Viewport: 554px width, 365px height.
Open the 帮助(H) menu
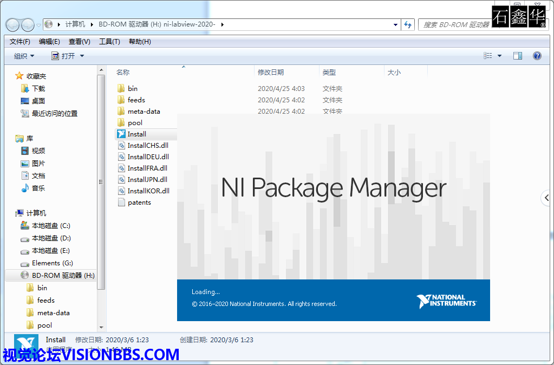[140, 42]
